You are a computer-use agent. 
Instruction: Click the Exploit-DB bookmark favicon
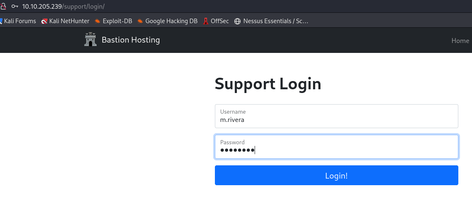(98, 21)
